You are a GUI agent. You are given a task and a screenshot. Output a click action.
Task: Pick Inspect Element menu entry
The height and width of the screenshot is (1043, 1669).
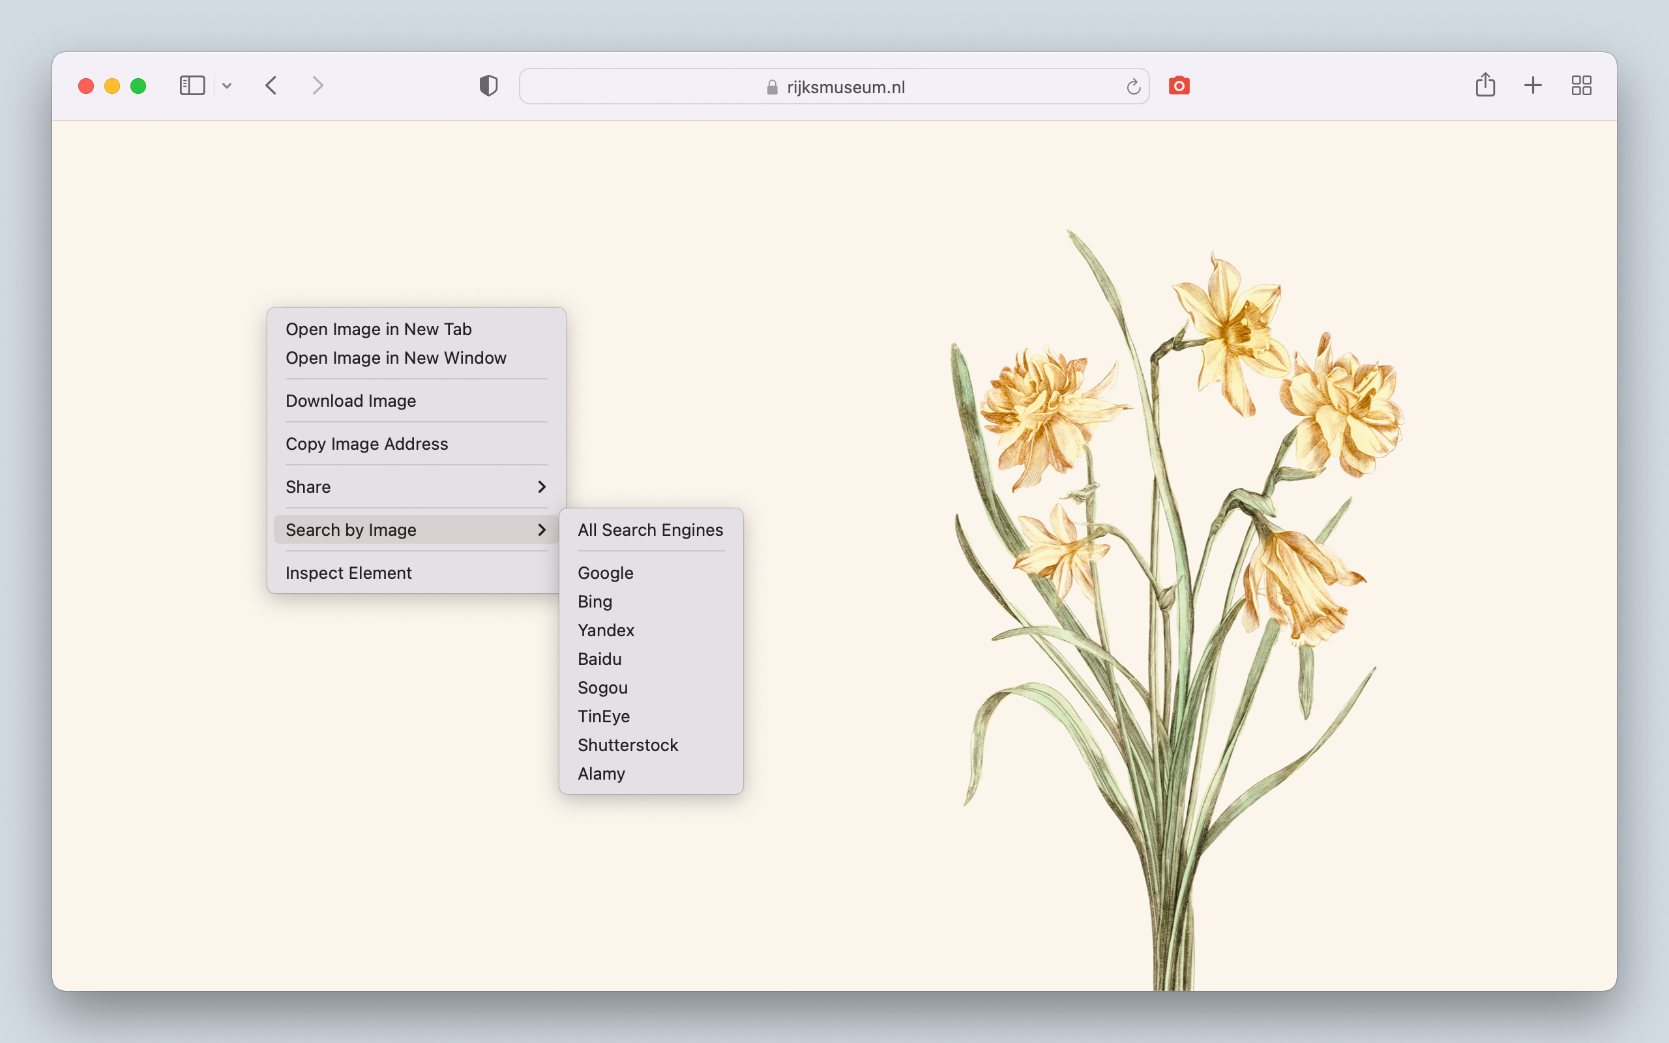tap(348, 572)
